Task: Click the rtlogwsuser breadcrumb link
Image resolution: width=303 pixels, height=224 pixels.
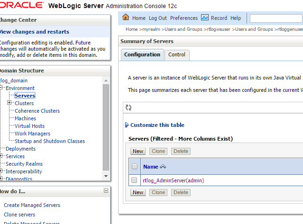Action: point(219,29)
